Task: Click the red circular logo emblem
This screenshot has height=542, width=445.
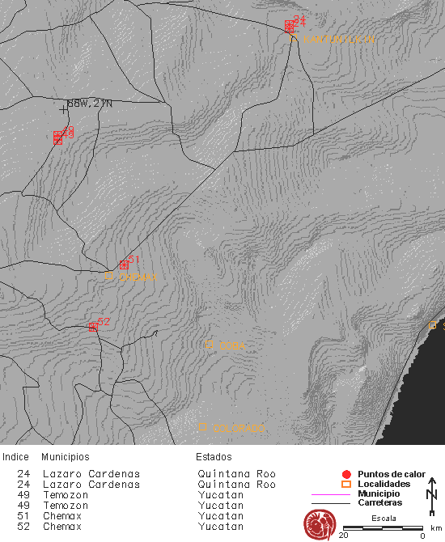Action: pyautogui.click(x=320, y=525)
